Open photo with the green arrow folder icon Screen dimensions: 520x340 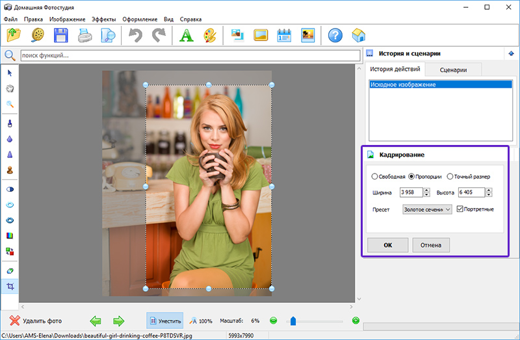[13, 35]
